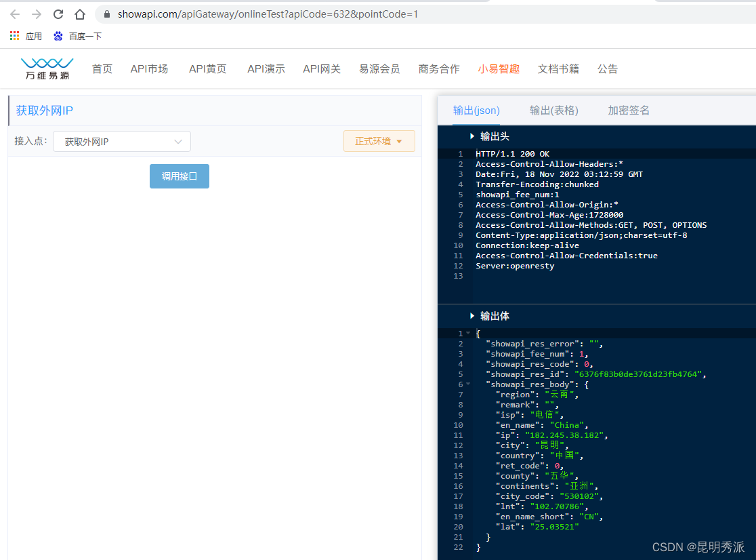Click the address bar URL
This screenshot has width=756, height=560.
pos(268,14)
